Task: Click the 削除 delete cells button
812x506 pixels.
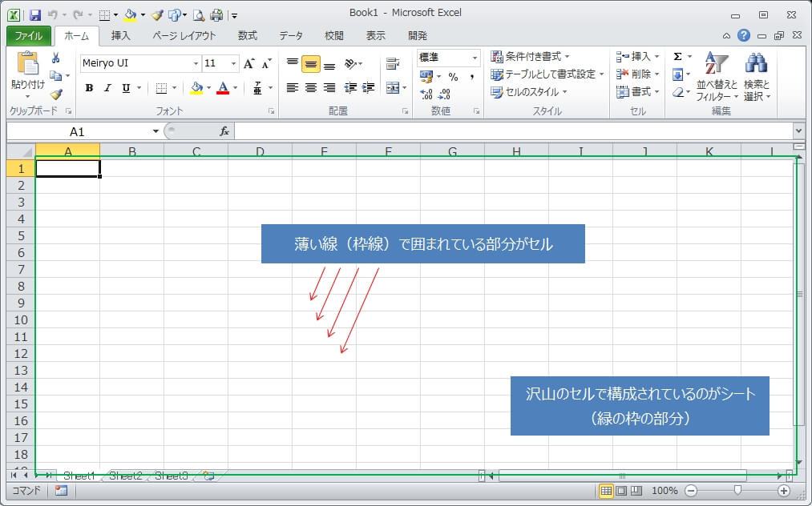Action: click(x=637, y=74)
